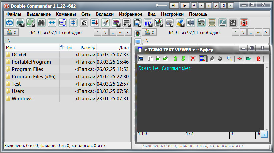The image size is (274, 153).
Task: Click the blue converging-arrows toolbar icon
Action: point(52,23)
